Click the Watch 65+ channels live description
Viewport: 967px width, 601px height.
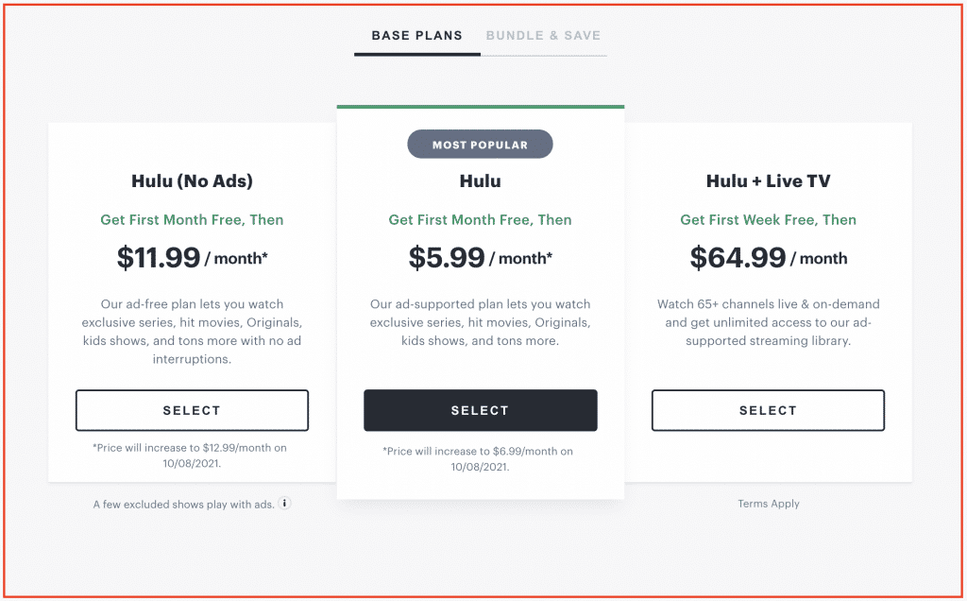pos(769,322)
